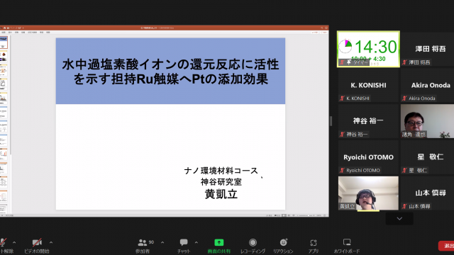This screenshot has width=454, height=255.
Task: Click ナノ環境材料コース text on slide
Action: click(x=221, y=171)
